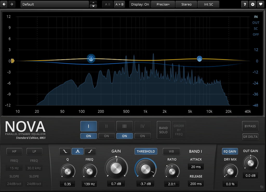Click the DRY MIX knob

click(230, 171)
